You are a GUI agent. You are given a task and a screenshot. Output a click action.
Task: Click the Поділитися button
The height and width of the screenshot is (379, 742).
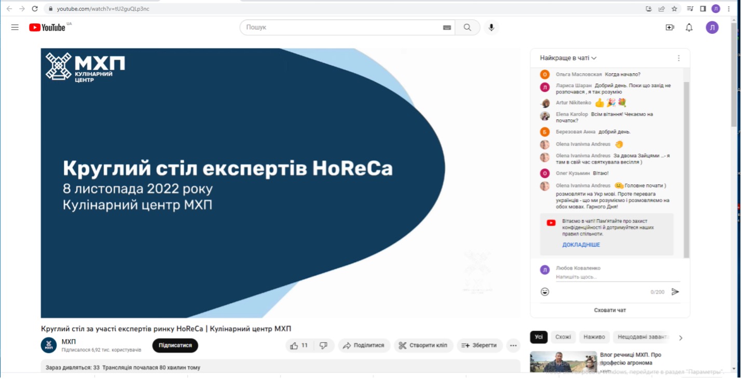365,345
